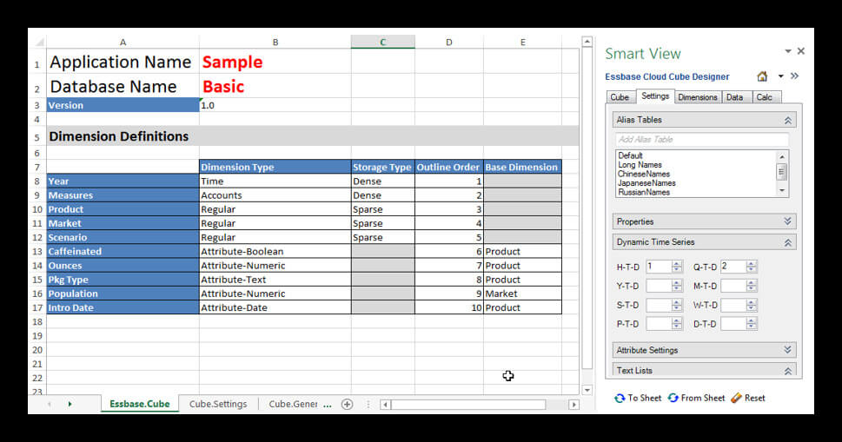This screenshot has width=842, height=442.
Task: Open the Smart View panel options arrow
Action: click(787, 52)
